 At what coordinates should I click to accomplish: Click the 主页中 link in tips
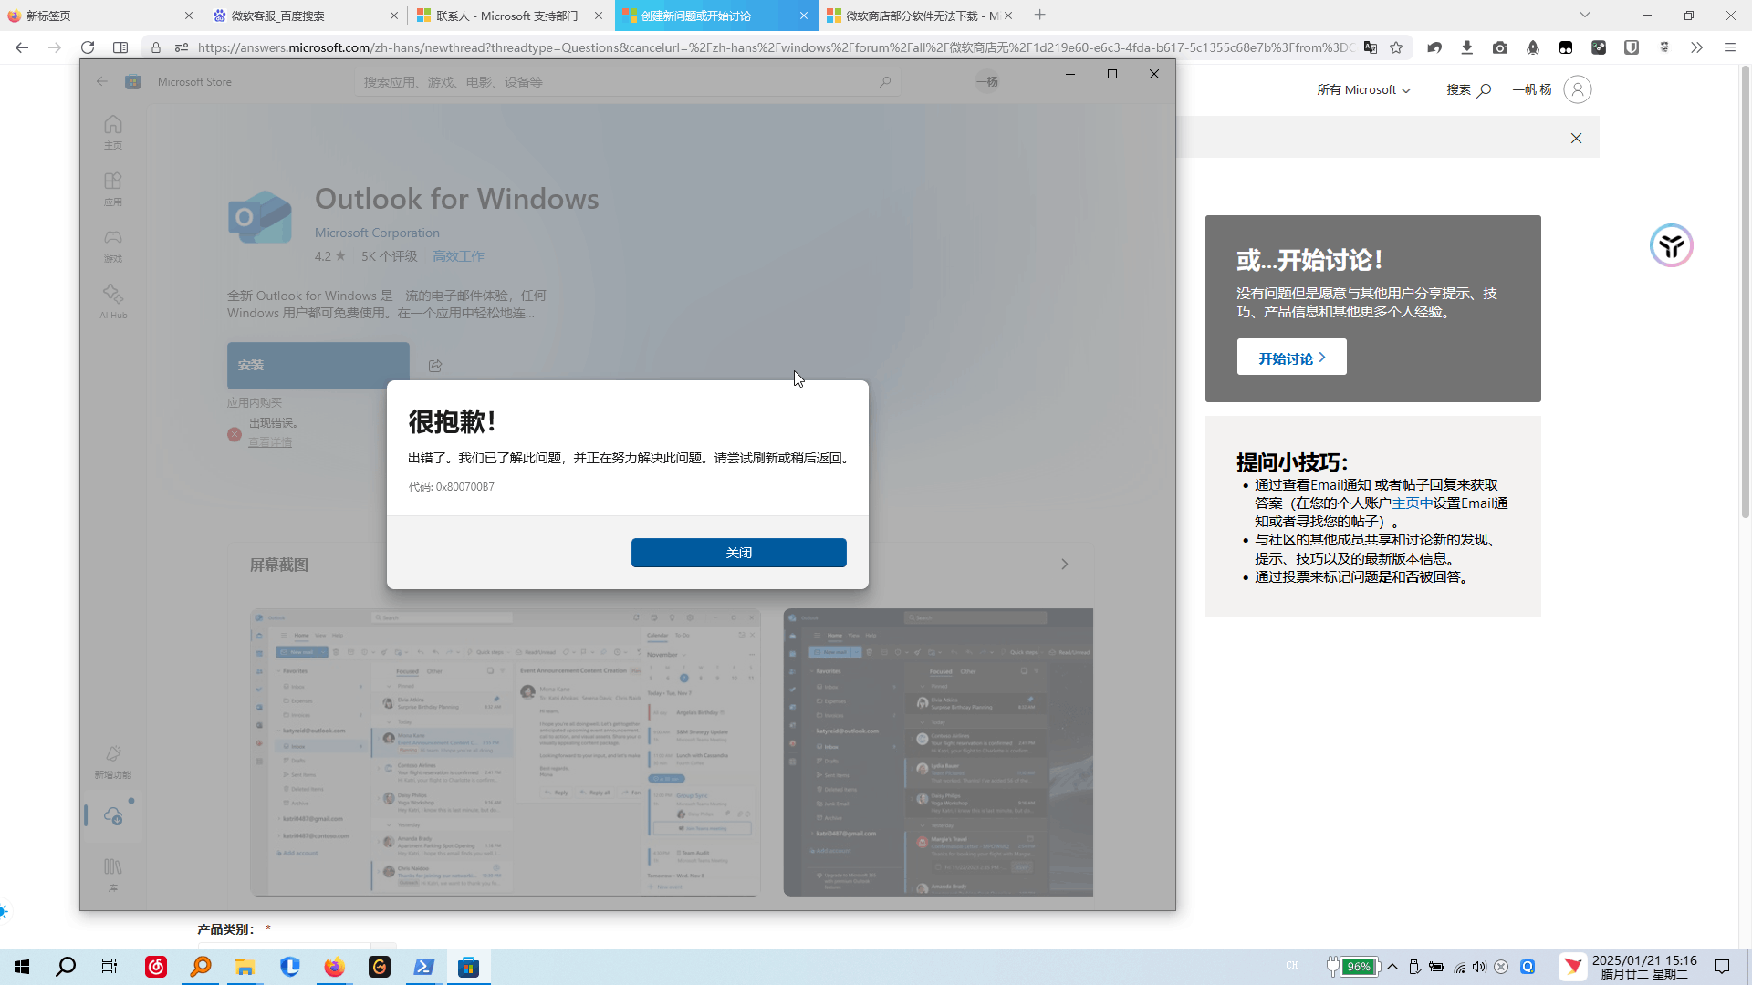tap(1412, 503)
